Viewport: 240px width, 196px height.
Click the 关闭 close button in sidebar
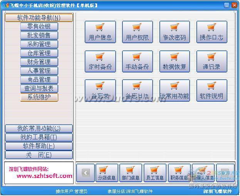[x=39, y=155]
